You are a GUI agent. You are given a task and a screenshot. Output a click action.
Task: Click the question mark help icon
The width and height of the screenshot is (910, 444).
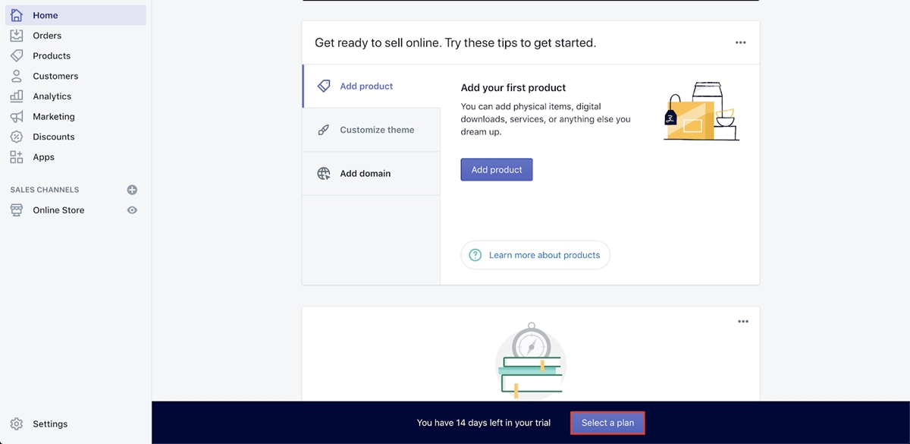pyautogui.click(x=475, y=255)
